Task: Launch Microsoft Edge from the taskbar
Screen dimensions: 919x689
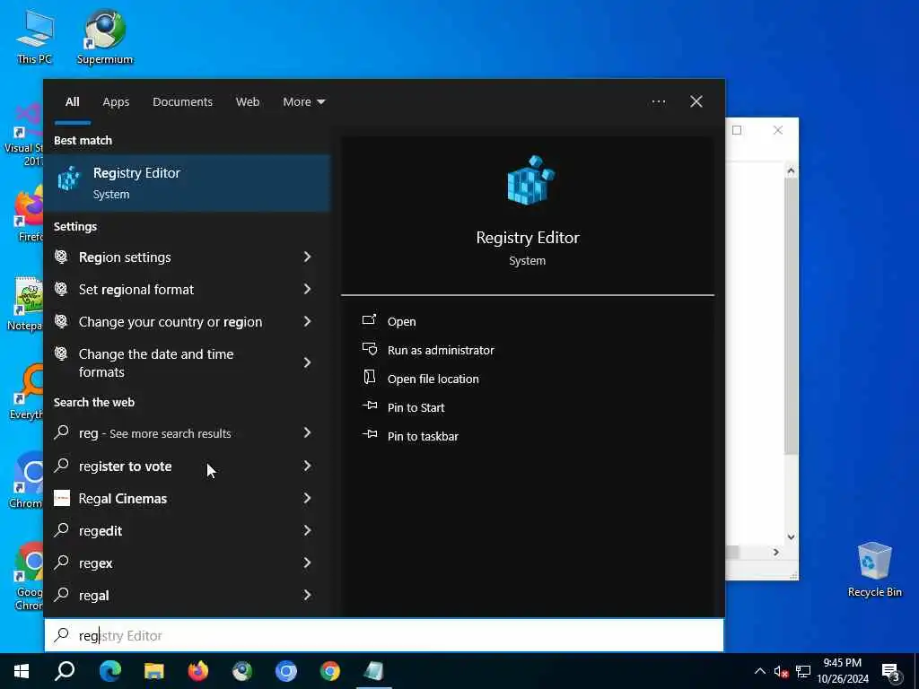Action: pos(109,671)
